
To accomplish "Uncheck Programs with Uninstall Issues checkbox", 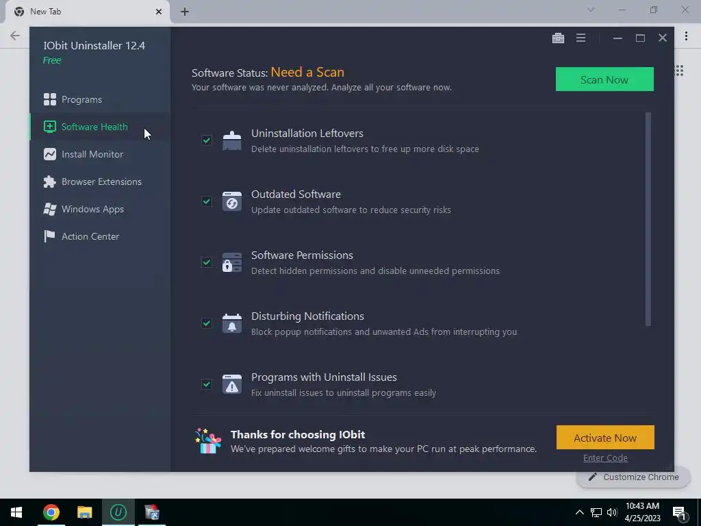I will 207,384.
